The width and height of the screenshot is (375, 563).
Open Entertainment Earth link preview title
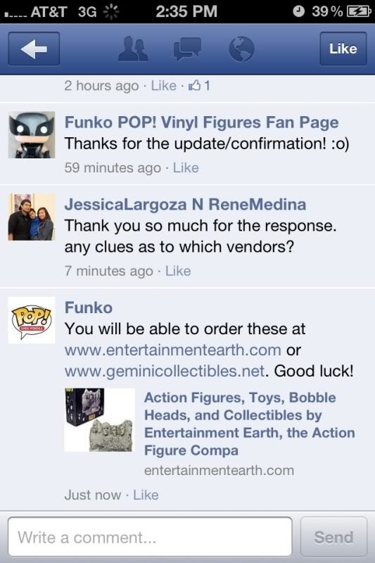(x=249, y=424)
